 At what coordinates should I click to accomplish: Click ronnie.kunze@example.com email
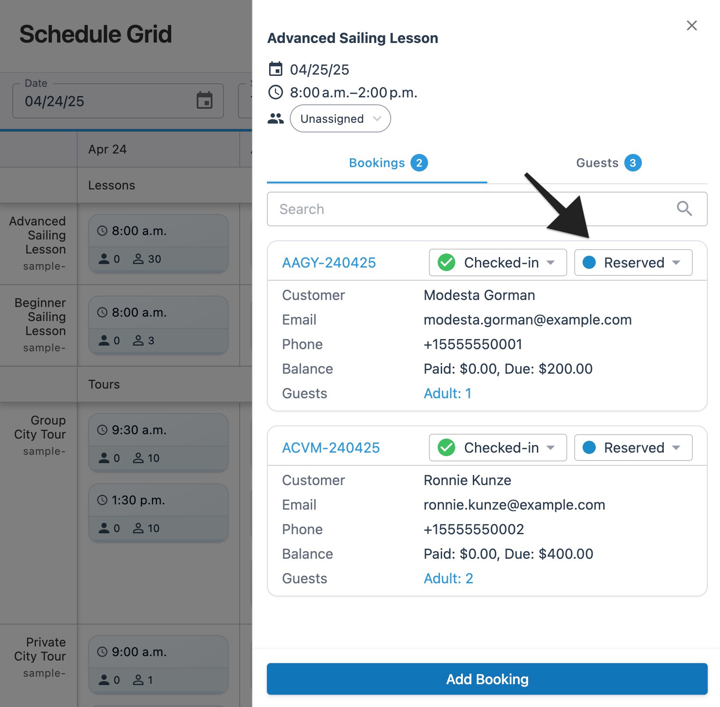pyautogui.click(x=515, y=505)
